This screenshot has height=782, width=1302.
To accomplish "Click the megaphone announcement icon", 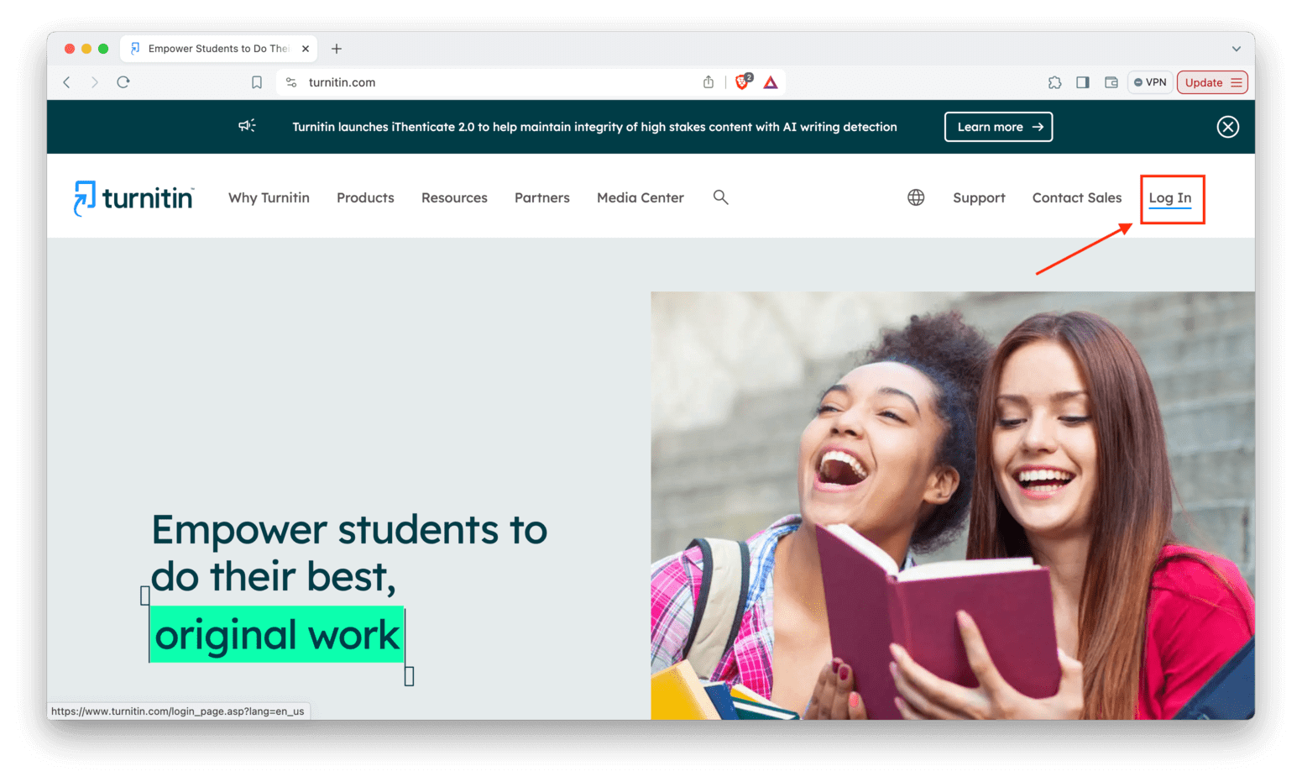I will [x=247, y=126].
